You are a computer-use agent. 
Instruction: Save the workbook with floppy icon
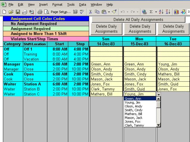click(x=18, y=12)
